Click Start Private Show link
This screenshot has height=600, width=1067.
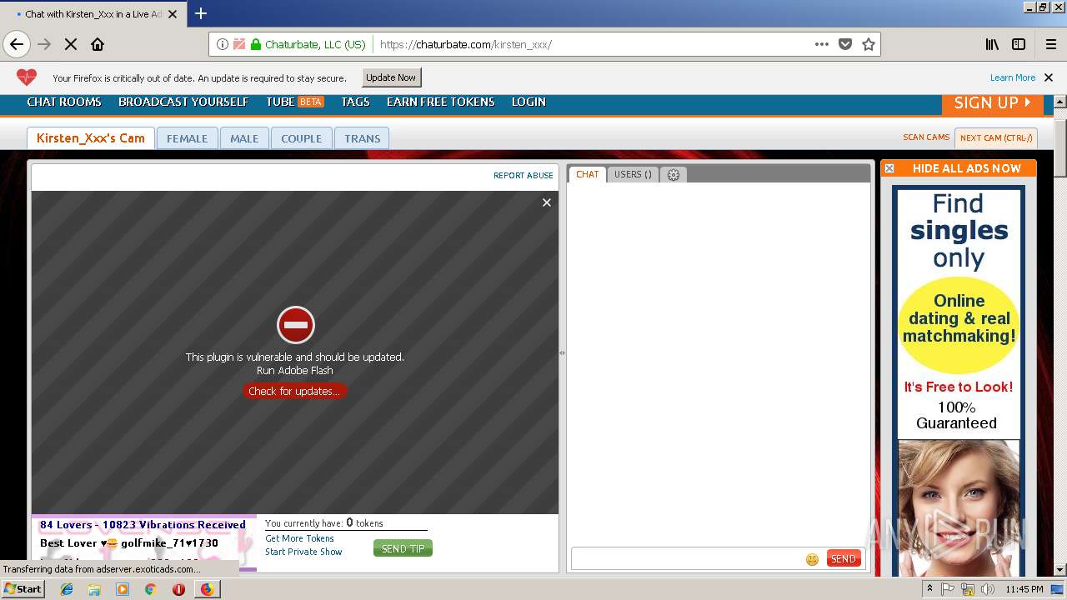[303, 552]
